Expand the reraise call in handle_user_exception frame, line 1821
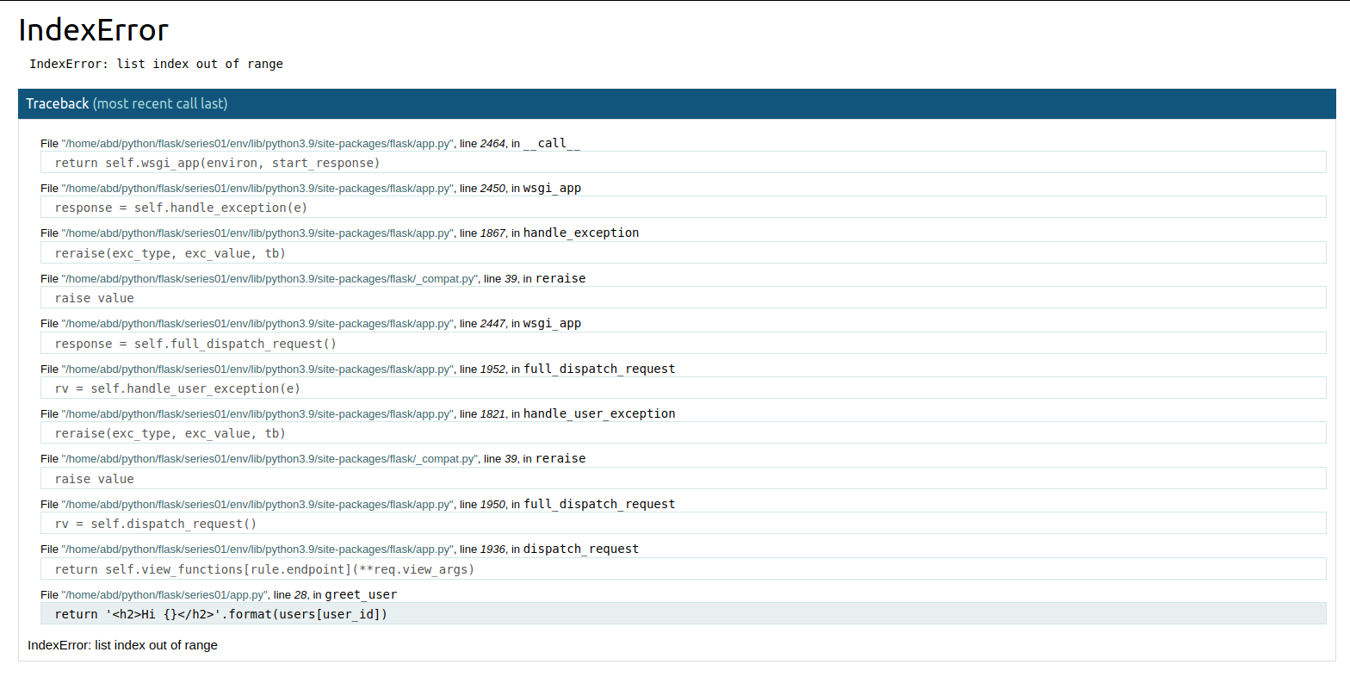Image resolution: width=1350 pixels, height=677 pixels. pyautogui.click(x=683, y=433)
